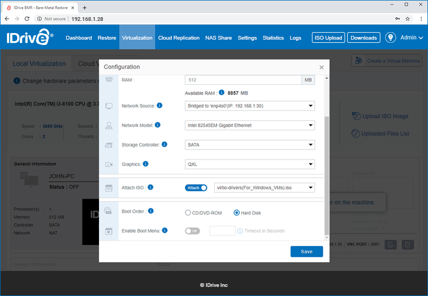
Task: Click the Boot Order gear icon
Action: (108, 210)
